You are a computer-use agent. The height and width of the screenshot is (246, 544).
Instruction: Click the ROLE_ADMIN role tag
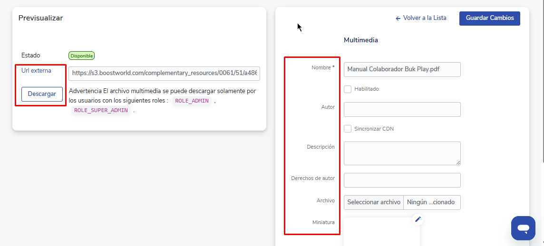pyautogui.click(x=192, y=101)
